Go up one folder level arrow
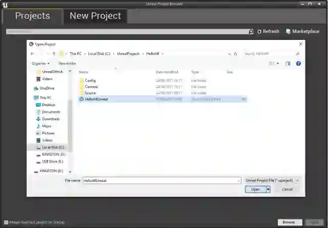Viewport: 328px width, 228px height. point(54,54)
